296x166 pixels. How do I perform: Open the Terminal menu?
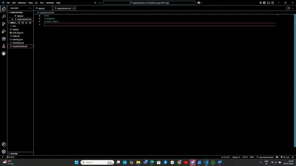(50, 3)
